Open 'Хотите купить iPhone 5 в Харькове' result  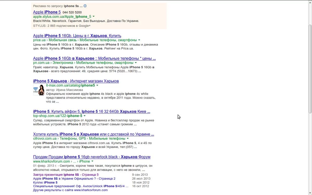click(x=94, y=134)
